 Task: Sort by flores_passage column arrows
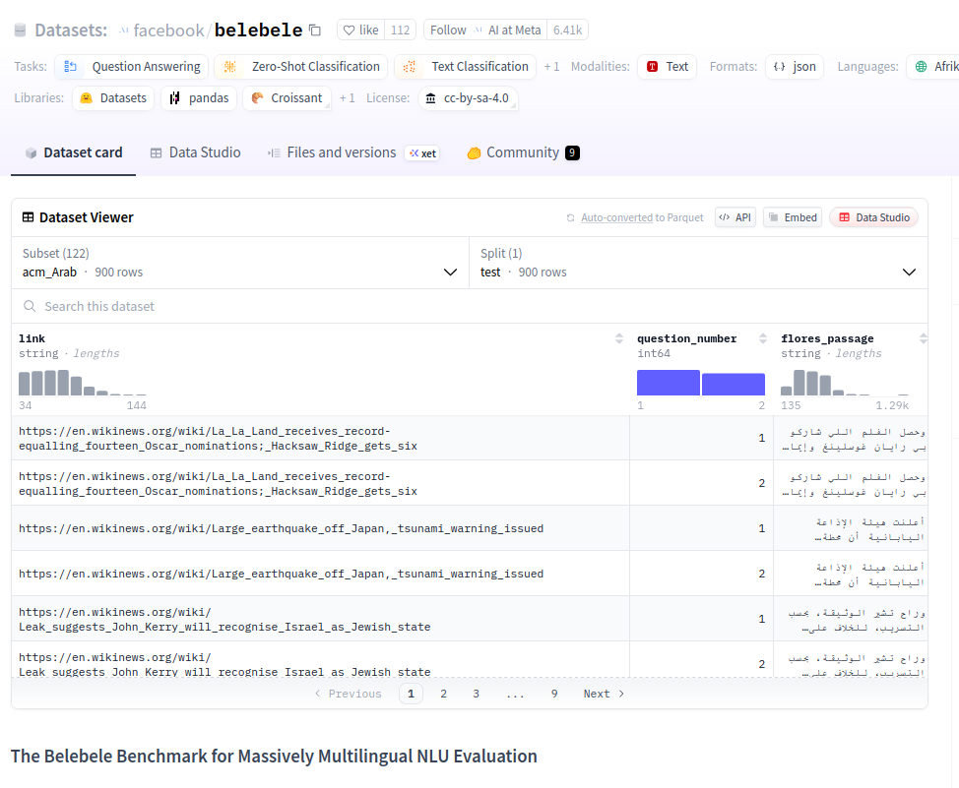(x=923, y=338)
